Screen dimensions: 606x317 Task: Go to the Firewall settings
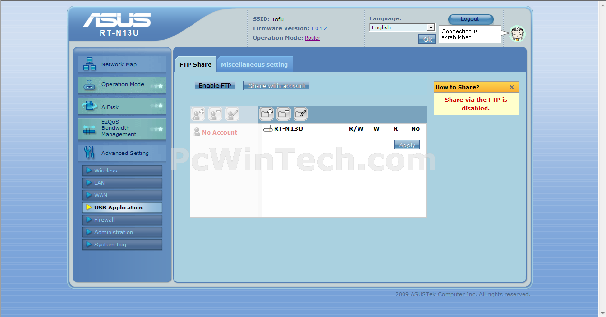(122, 220)
